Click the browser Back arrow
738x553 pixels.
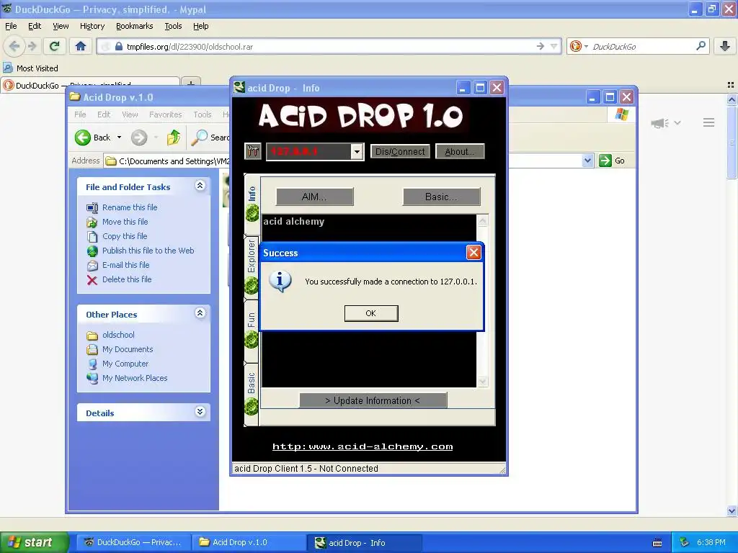pyautogui.click(x=14, y=46)
